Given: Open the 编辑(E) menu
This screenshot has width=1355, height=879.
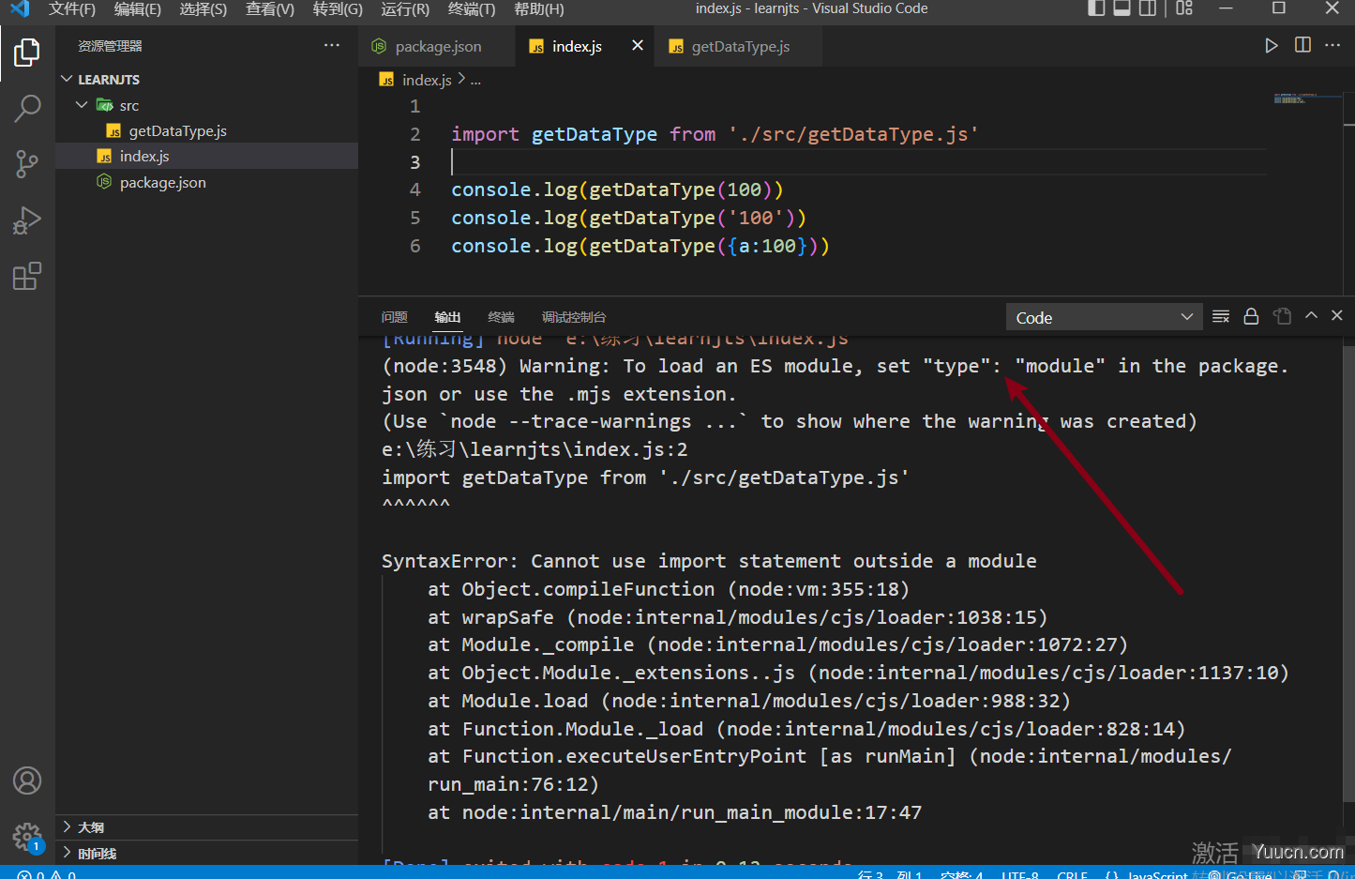Looking at the screenshot, I should coord(137,8).
